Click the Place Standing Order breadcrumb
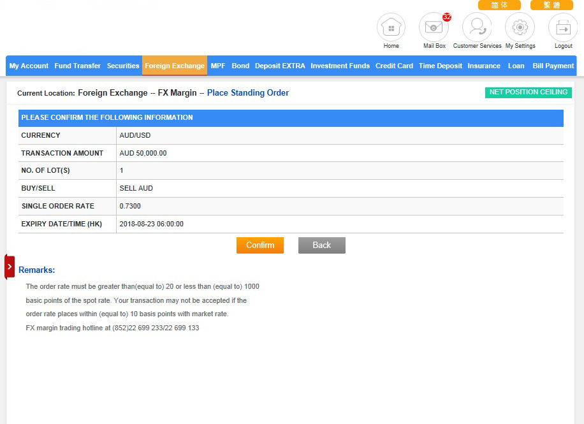 pyautogui.click(x=248, y=93)
